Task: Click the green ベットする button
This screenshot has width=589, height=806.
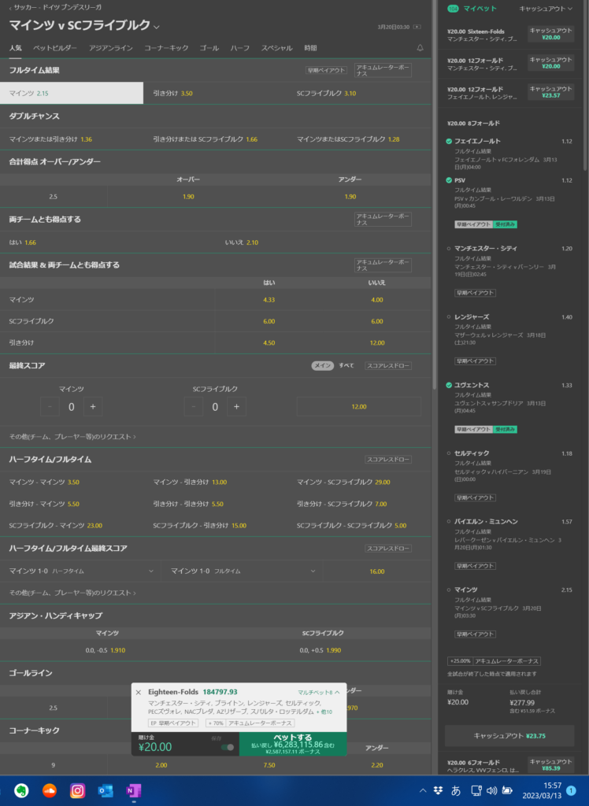Action: [x=293, y=744]
